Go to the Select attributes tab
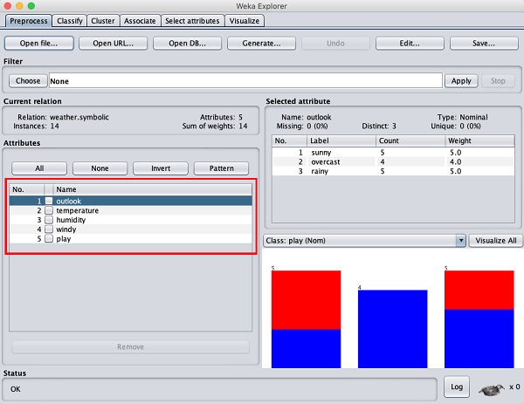 192,20
